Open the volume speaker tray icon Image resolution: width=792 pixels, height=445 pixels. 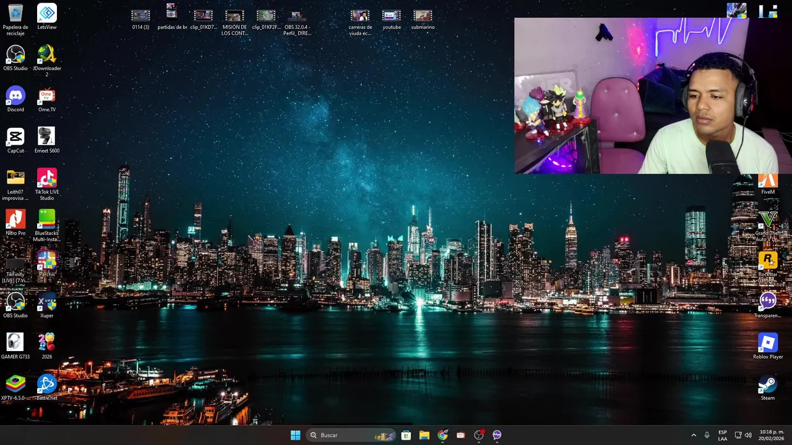coord(748,435)
